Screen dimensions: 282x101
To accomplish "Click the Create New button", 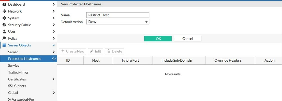I will pos(73,51).
